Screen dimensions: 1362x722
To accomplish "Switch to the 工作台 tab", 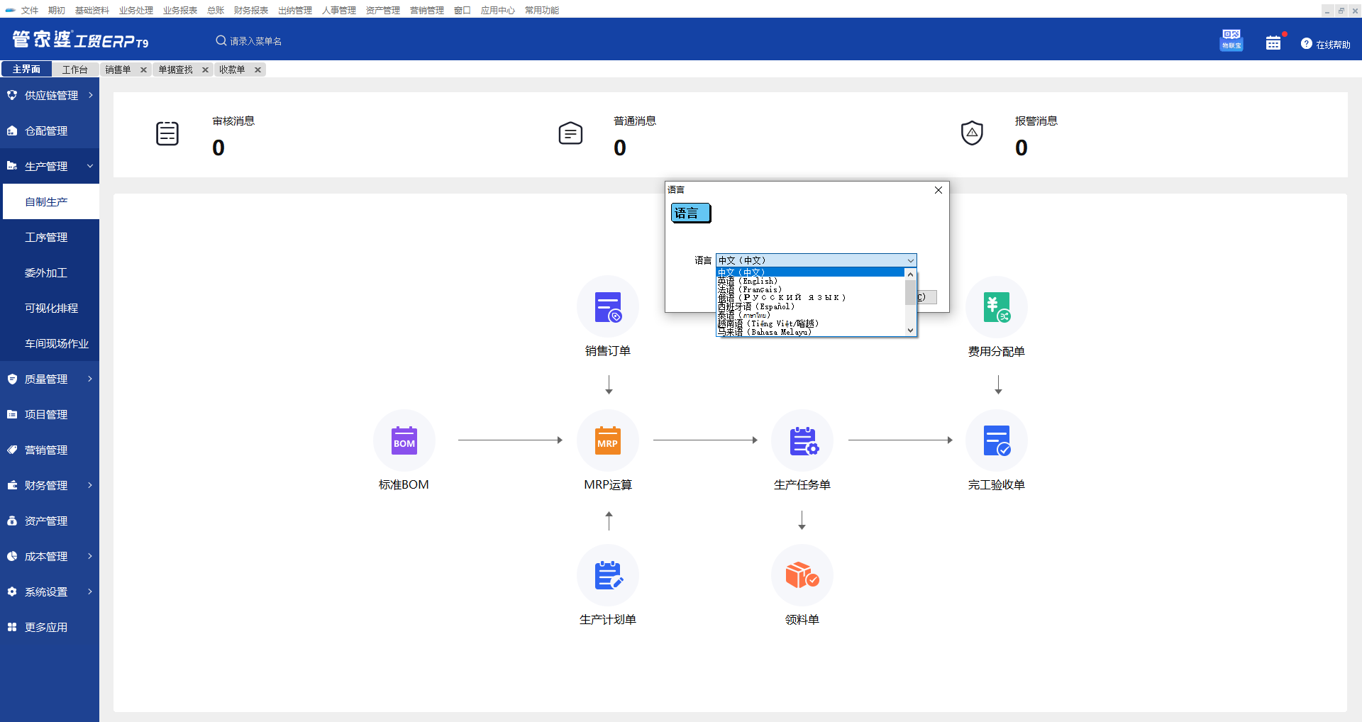I will [75, 69].
